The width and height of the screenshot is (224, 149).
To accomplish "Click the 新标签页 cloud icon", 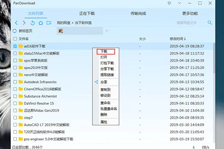I will [15, 31].
